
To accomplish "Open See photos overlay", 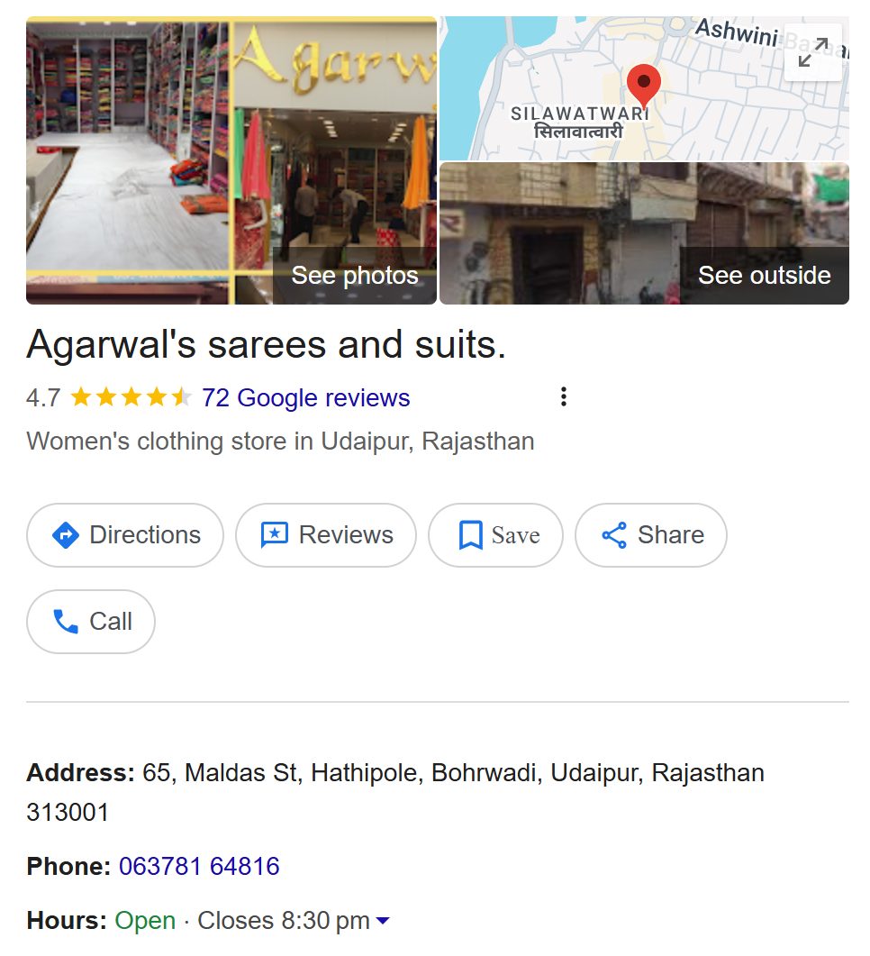I will (355, 276).
